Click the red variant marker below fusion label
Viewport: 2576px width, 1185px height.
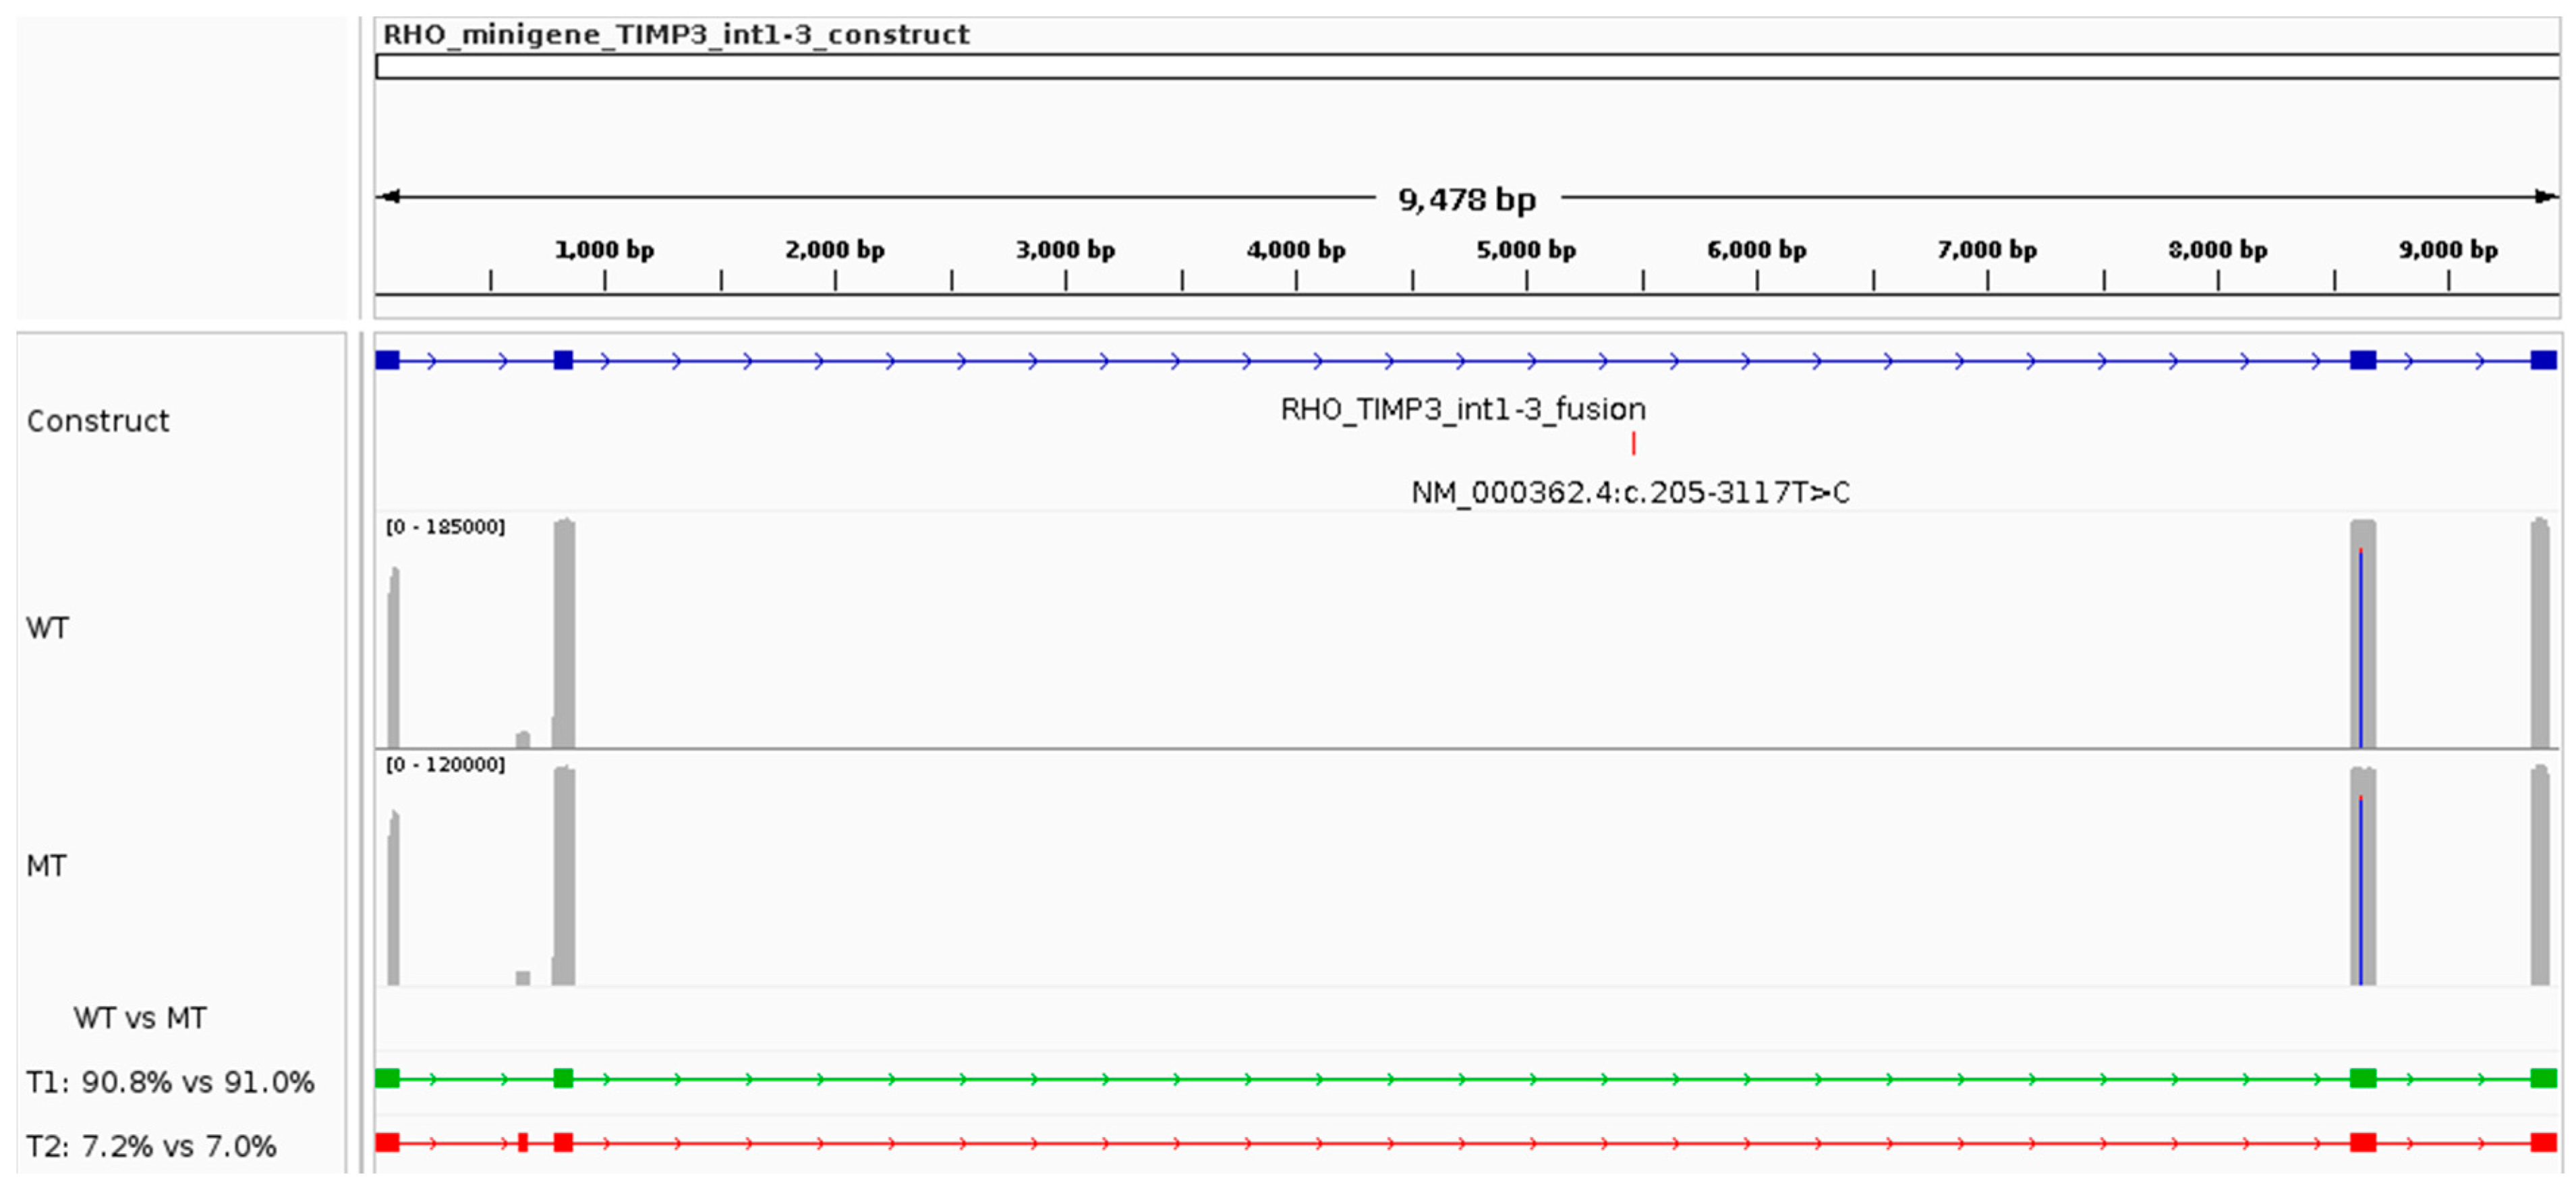[x=1633, y=443]
